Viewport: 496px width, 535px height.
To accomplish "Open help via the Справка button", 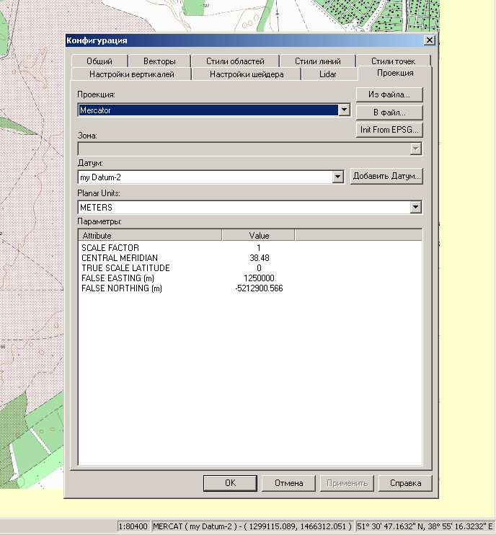I will [405, 483].
